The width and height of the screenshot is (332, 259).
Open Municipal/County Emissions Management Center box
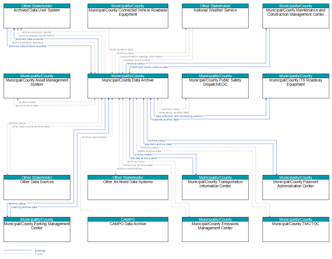click(215, 230)
